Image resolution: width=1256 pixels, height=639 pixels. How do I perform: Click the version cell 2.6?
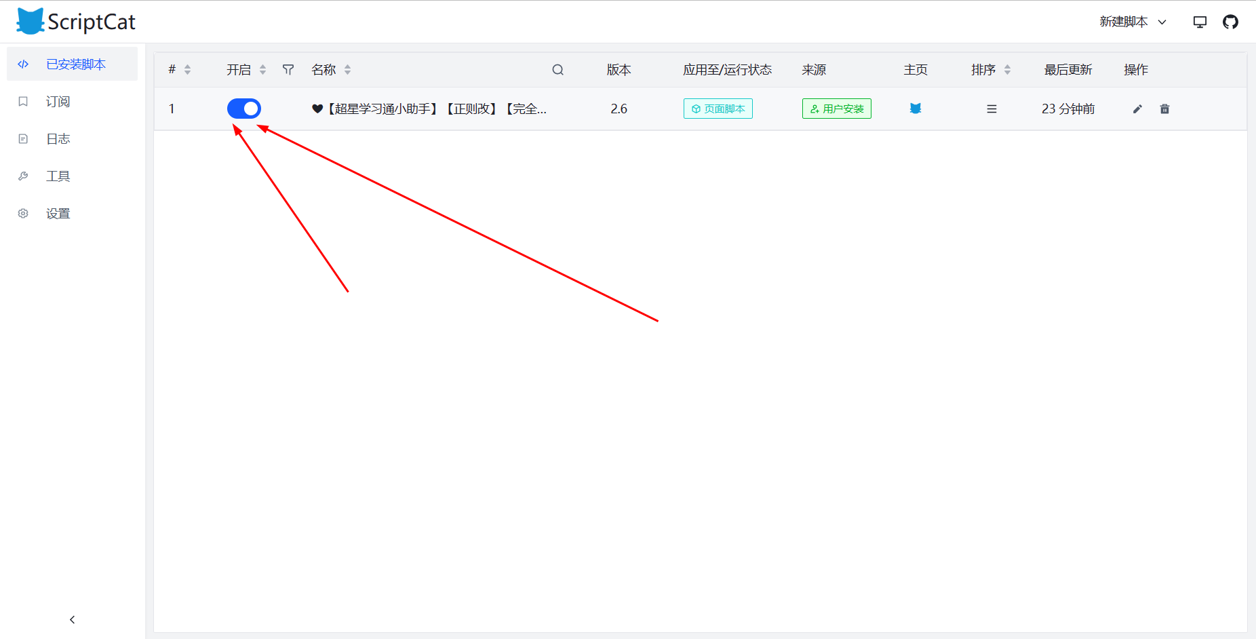point(619,109)
